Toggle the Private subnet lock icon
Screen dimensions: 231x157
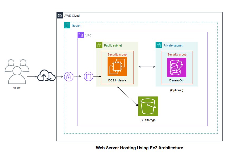158,45
